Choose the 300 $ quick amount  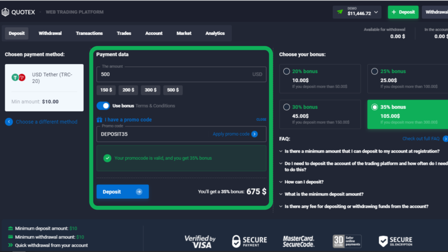coord(151,90)
